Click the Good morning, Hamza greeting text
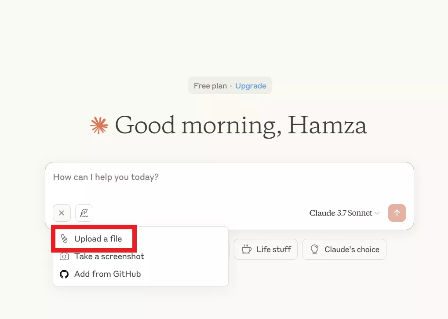The width and height of the screenshot is (448, 319). tap(240, 125)
